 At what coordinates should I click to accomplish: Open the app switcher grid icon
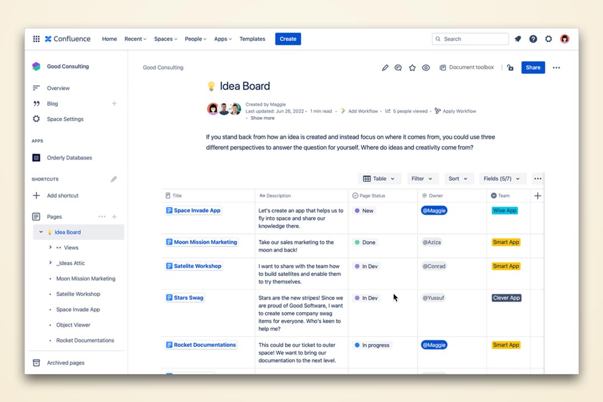pyautogui.click(x=36, y=39)
